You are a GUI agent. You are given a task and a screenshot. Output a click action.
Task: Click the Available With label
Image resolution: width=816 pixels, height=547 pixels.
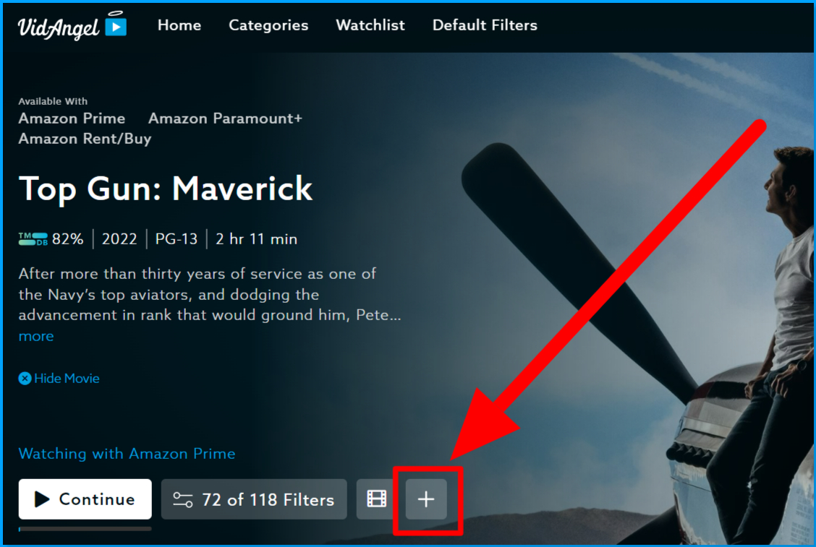pyautogui.click(x=53, y=101)
